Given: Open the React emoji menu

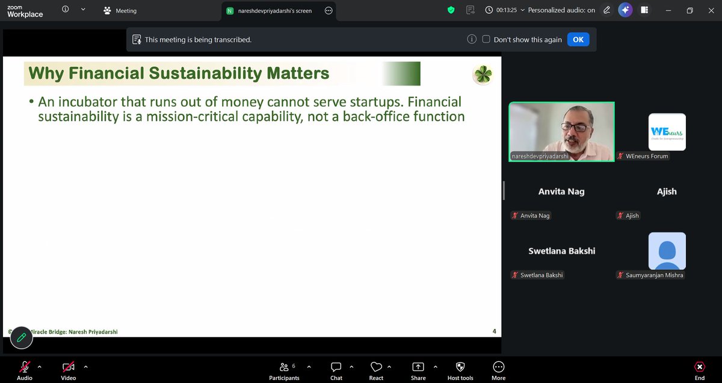Looking at the screenshot, I should [376, 370].
